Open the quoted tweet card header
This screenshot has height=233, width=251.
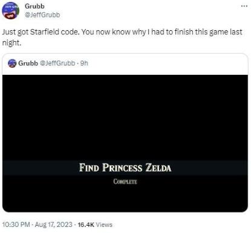click(x=125, y=64)
